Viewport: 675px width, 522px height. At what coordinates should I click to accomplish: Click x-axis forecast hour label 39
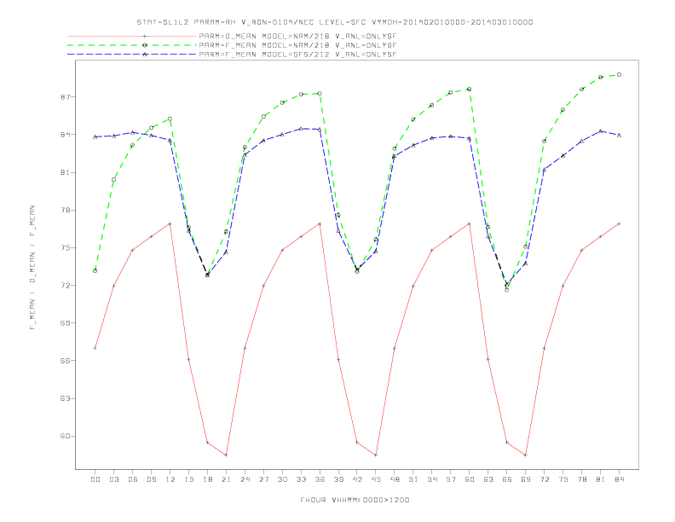pos(339,479)
